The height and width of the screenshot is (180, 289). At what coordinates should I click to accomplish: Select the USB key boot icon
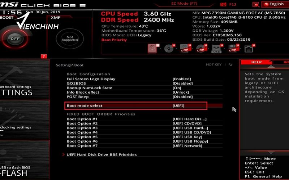(217, 49)
